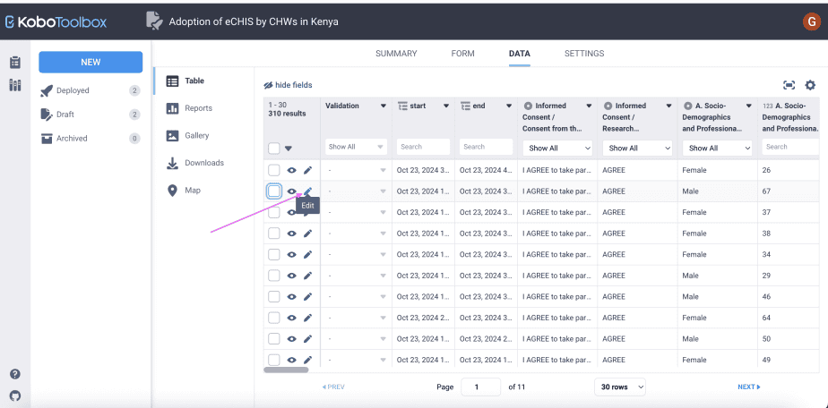Check the select-all checkbox in table header
The width and height of the screenshot is (828, 408).
tap(274, 149)
